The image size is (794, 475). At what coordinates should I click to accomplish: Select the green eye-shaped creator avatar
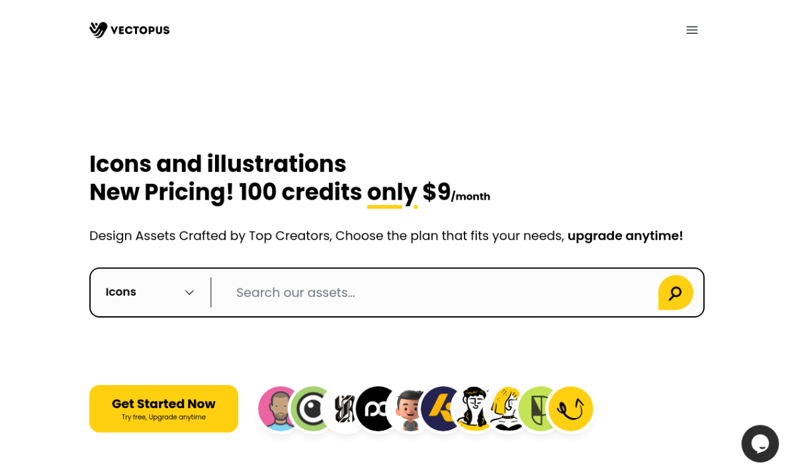[312, 409]
